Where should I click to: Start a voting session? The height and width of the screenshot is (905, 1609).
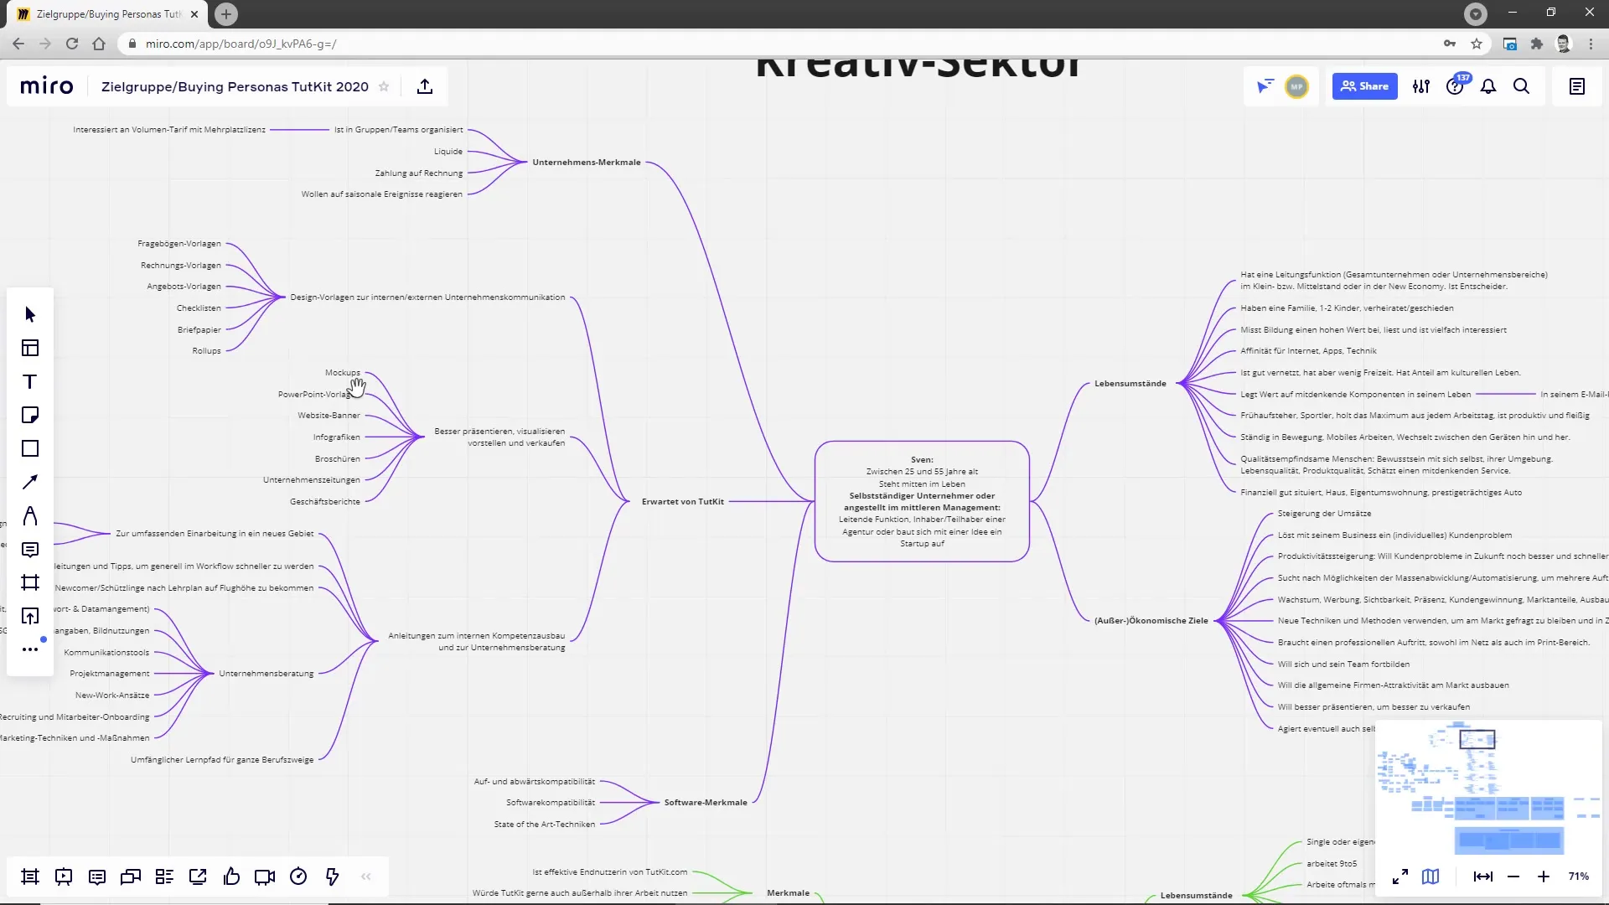coord(231,877)
